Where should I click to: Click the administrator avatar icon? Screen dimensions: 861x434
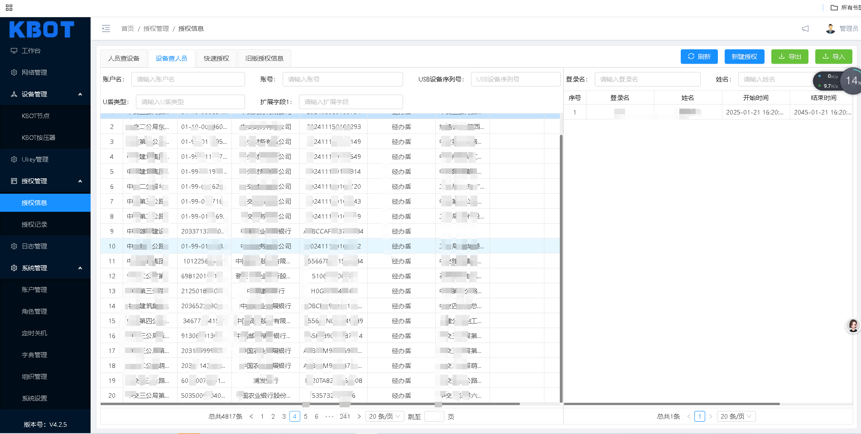click(830, 29)
